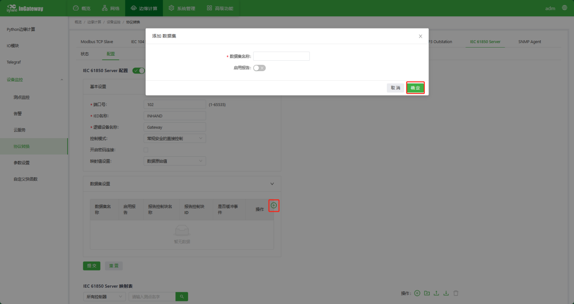Check the 开启密码连接 checkbox
The width and height of the screenshot is (574, 304).
point(146,150)
